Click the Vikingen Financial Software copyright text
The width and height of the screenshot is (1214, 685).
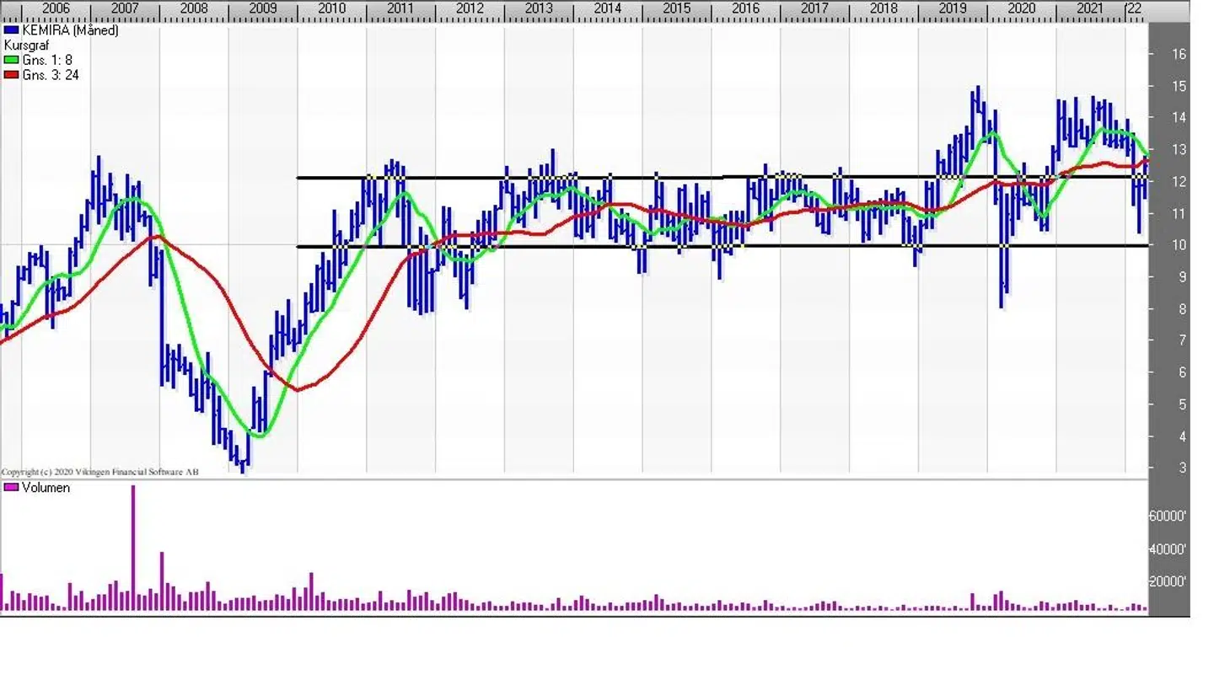pos(99,472)
